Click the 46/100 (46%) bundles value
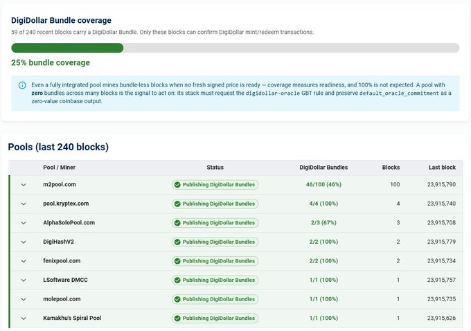 pyautogui.click(x=323, y=184)
